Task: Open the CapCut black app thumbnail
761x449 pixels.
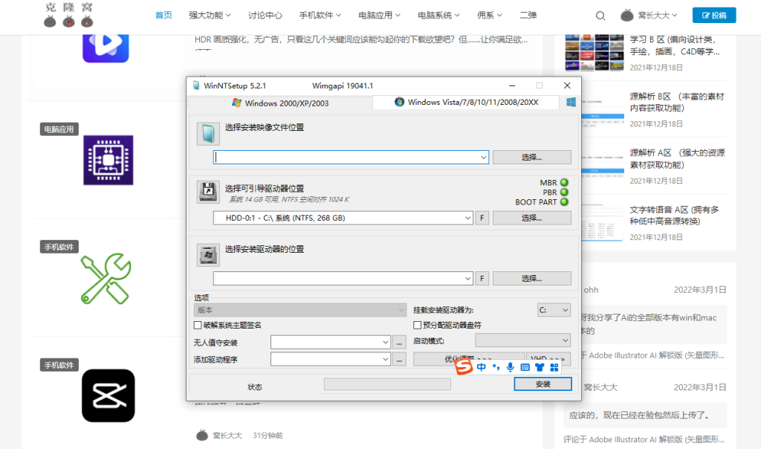Action: click(109, 395)
